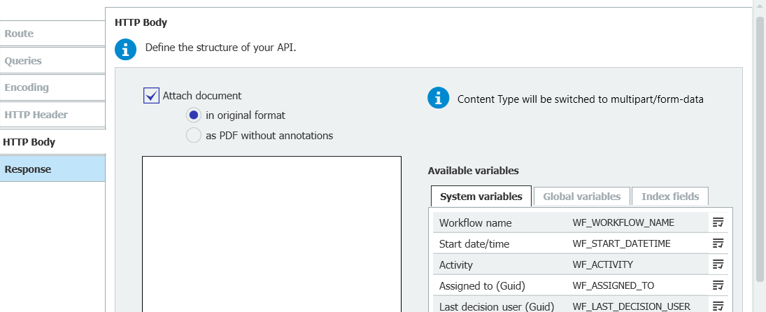Switch to System variables tab

tap(481, 197)
